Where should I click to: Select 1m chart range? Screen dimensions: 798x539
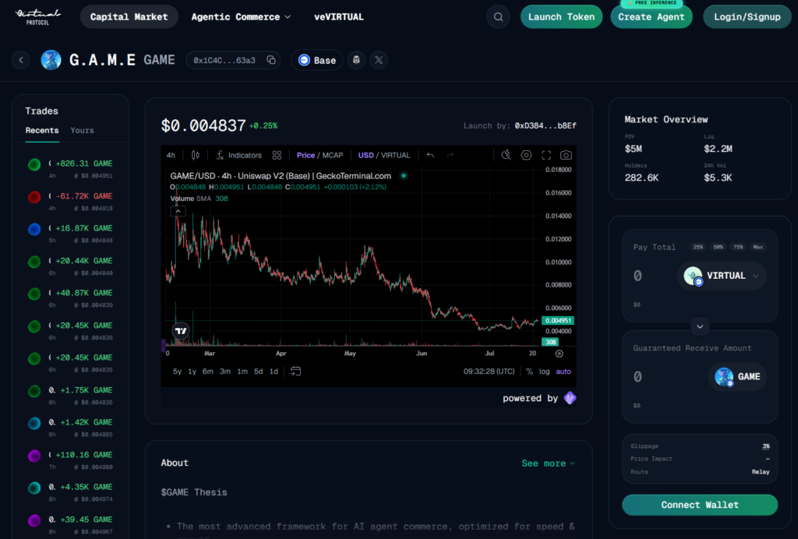[242, 372]
